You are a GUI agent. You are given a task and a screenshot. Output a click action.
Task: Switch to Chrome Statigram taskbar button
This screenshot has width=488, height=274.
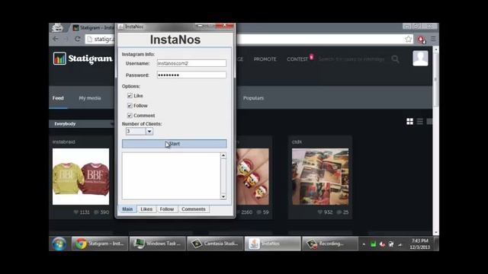click(100, 244)
